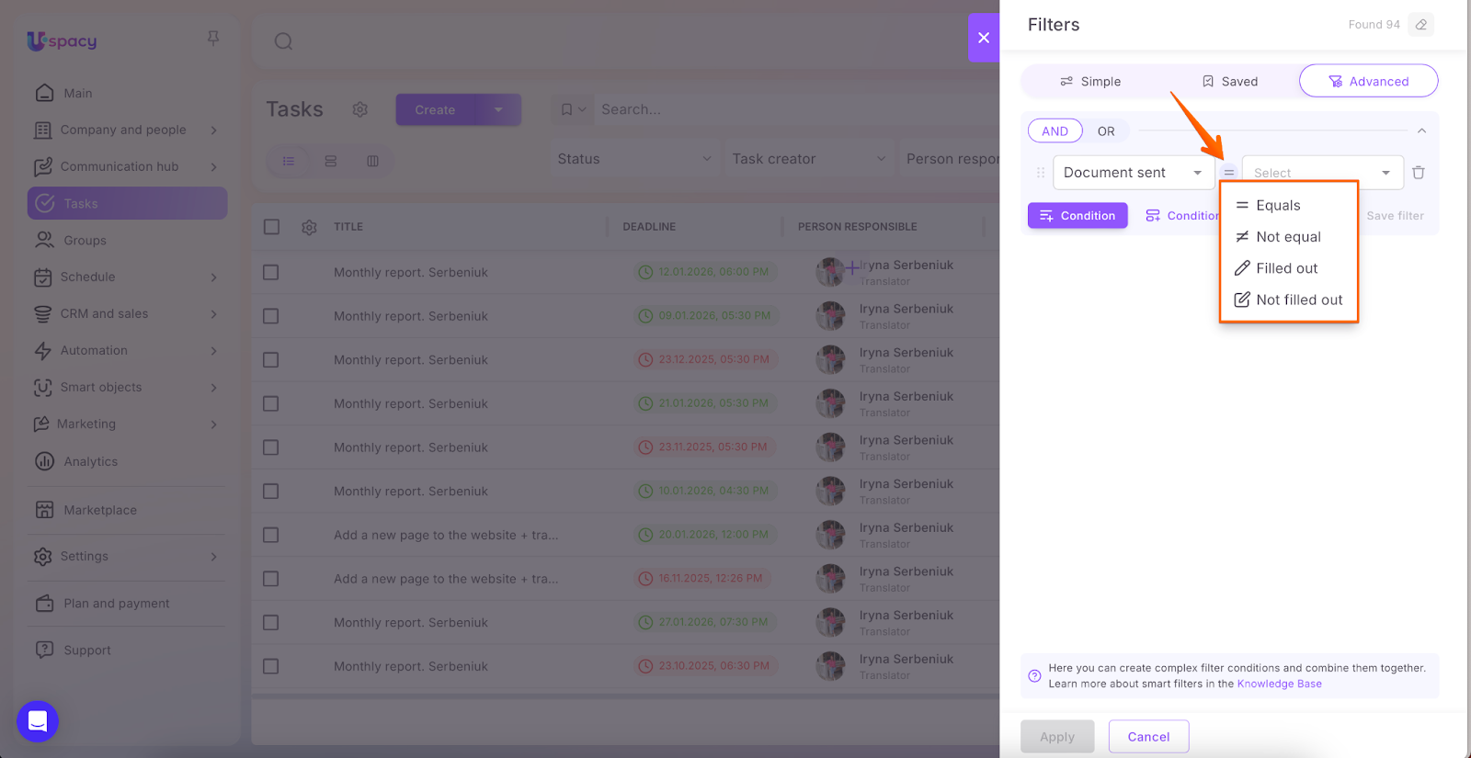Check the select-all checkbox in table header
This screenshot has height=758, width=1471.
tap(271, 227)
